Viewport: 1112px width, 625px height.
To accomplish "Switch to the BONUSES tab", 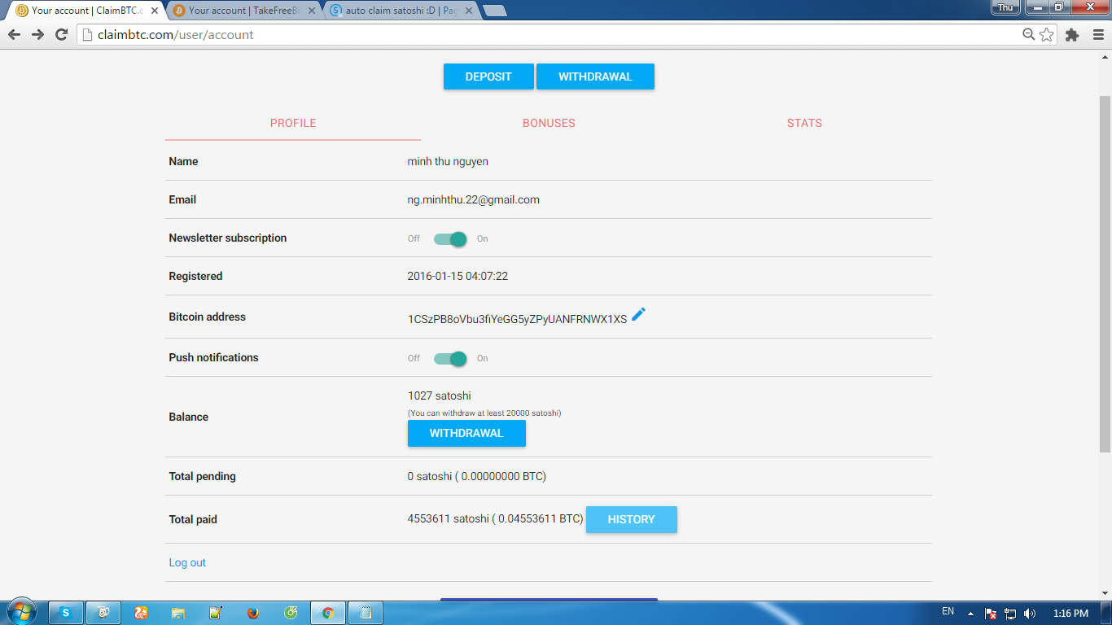I will coord(549,123).
